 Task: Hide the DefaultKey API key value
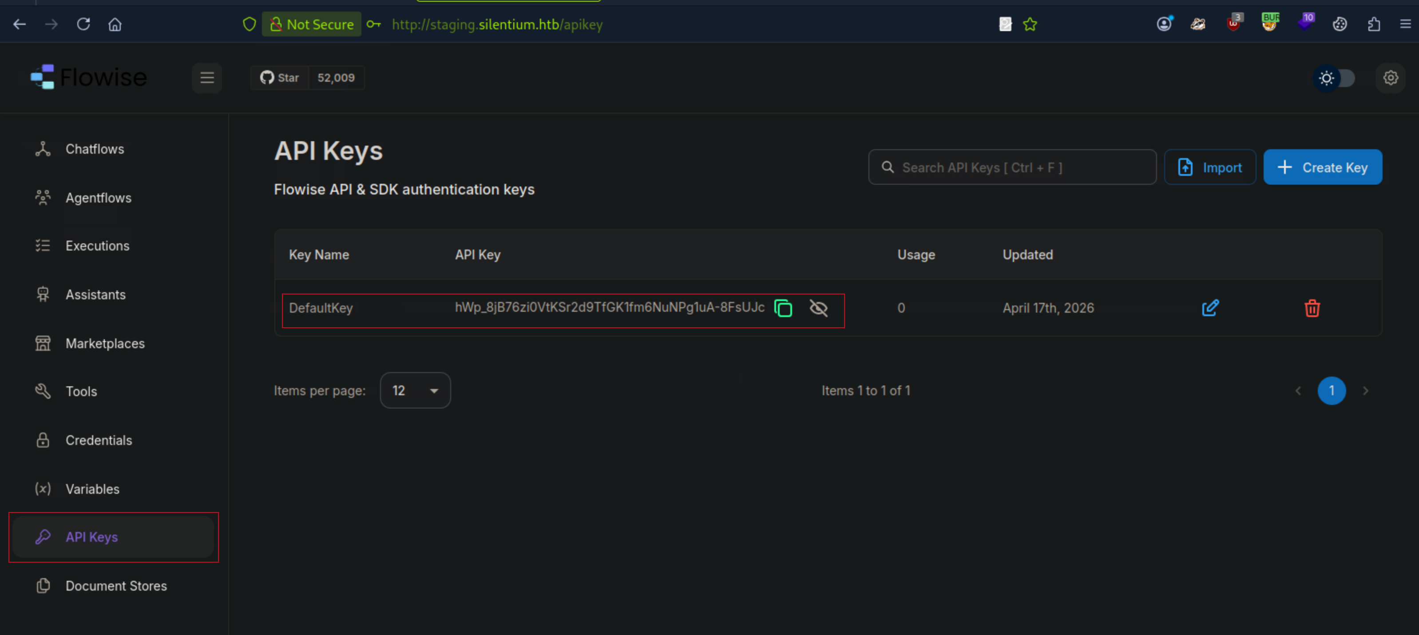click(819, 308)
